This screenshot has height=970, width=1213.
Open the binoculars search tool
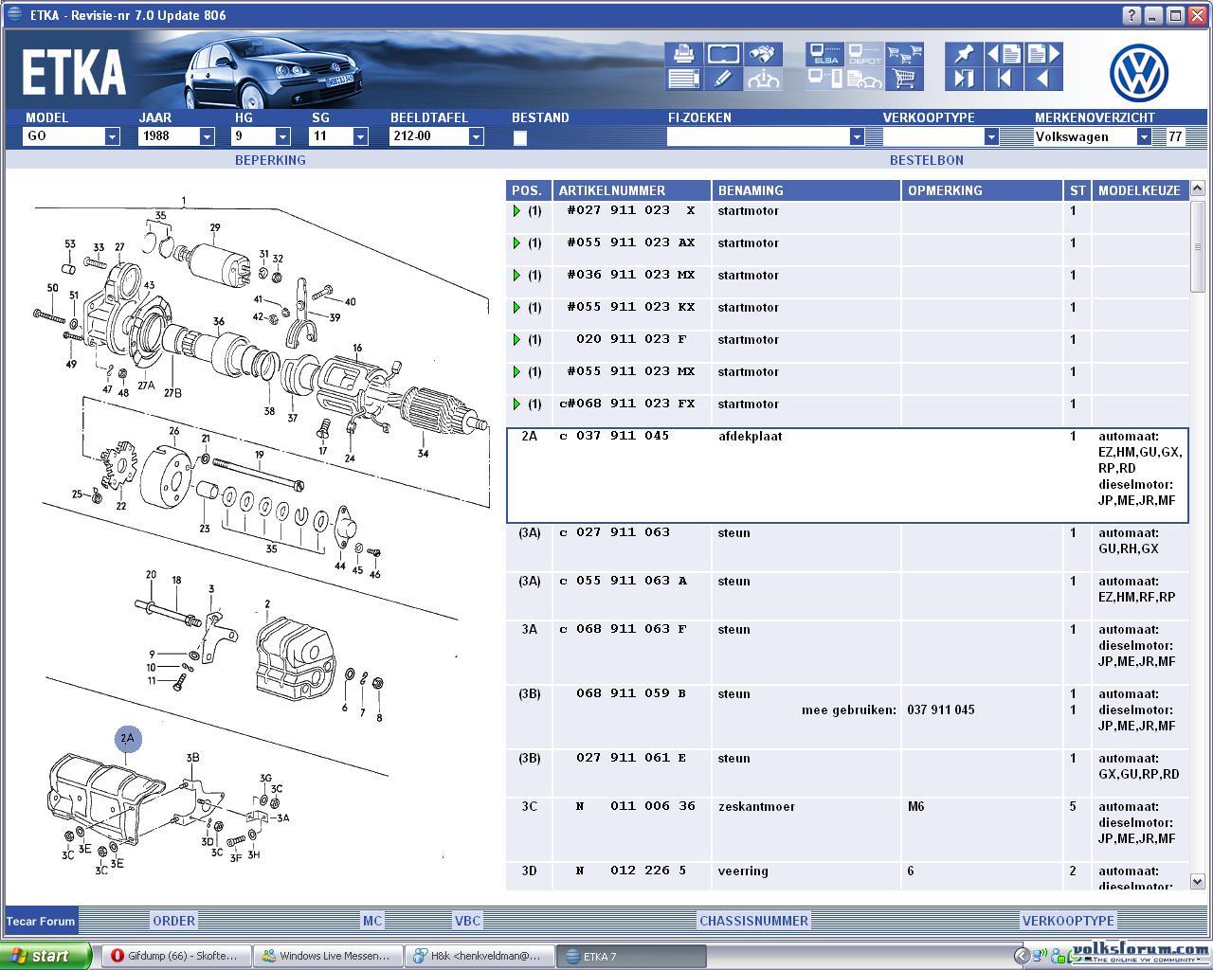763,54
